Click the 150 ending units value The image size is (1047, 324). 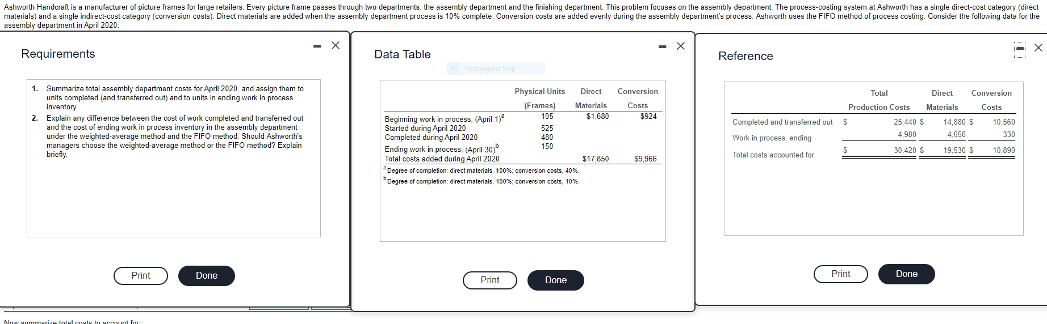pos(547,146)
